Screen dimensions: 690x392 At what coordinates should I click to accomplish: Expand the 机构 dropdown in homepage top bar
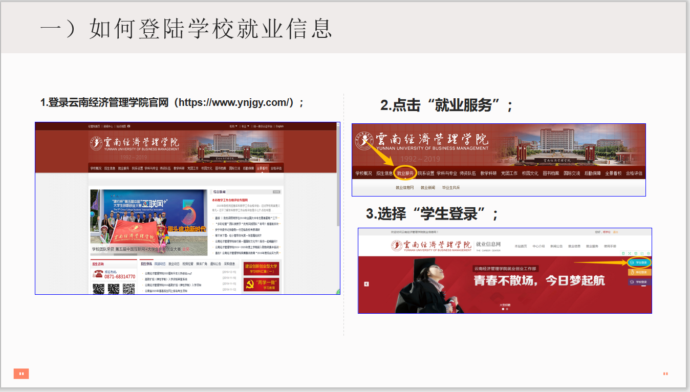pos(233,126)
